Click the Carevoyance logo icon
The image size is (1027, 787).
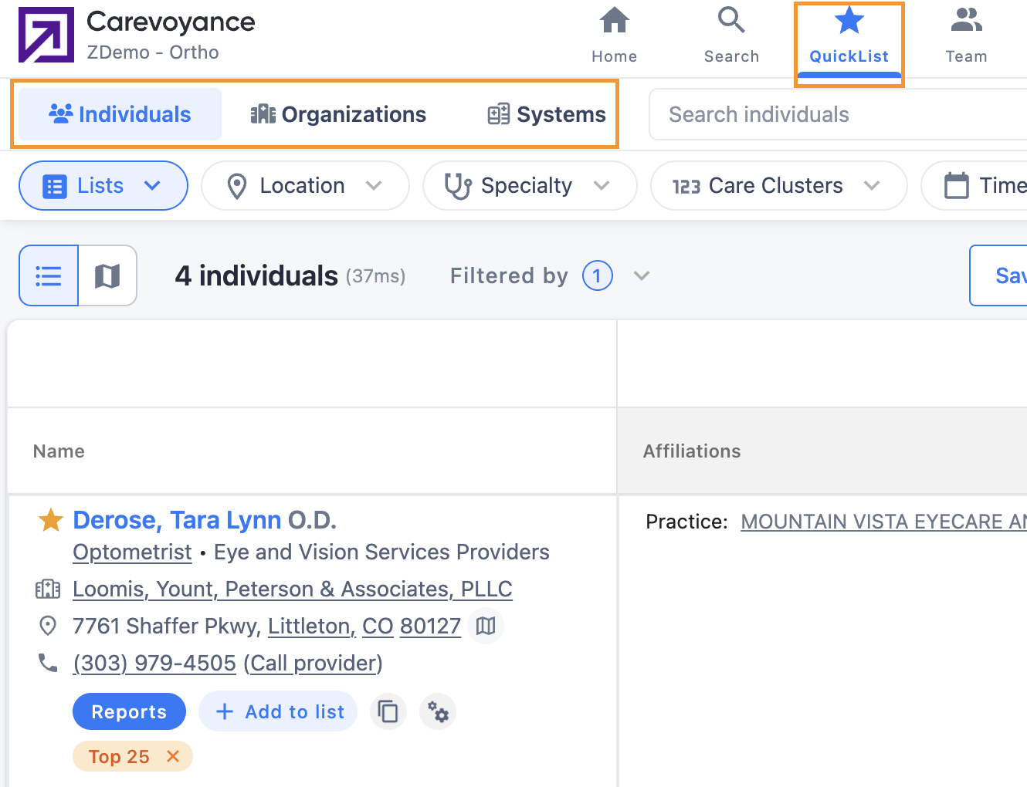(x=46, y=35)
